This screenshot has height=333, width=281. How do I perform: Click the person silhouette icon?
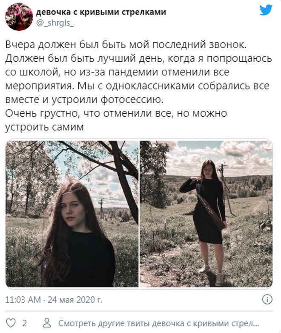pos(47,323)
